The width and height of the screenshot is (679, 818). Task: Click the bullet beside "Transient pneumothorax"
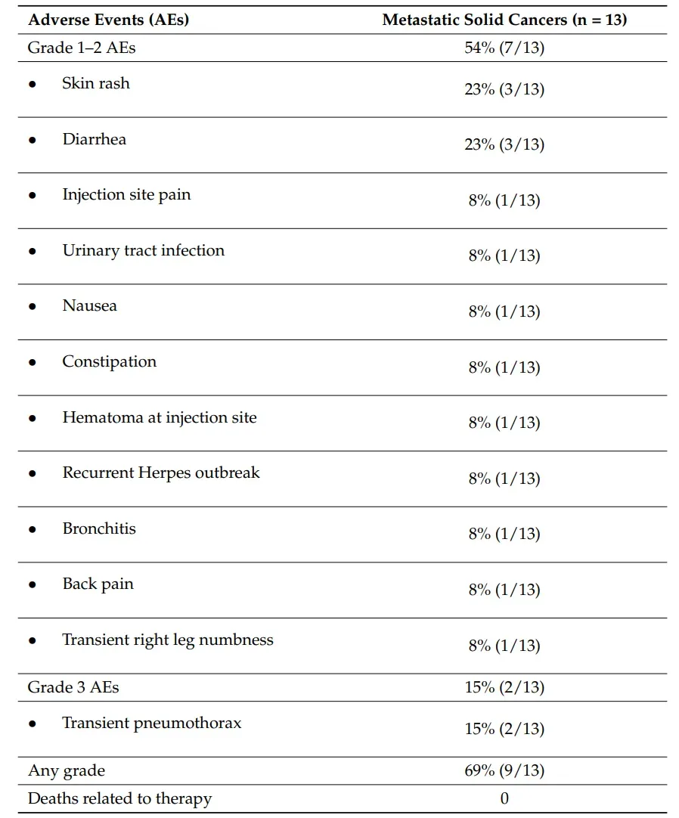tap(33, 723)
